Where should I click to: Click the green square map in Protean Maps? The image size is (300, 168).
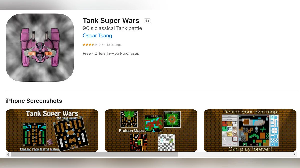(x=172, y=119)
